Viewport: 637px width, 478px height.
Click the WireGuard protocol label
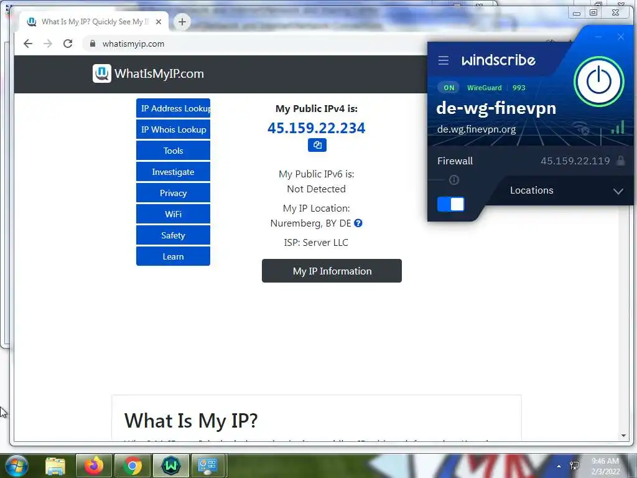point(484,88)
